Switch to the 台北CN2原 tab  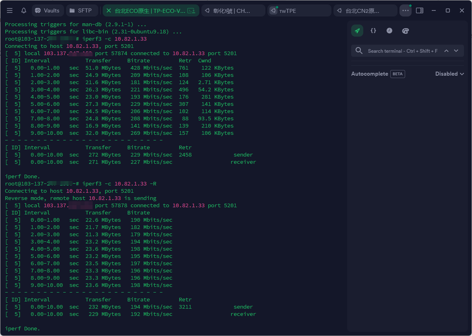pyautogui.click(x=365, y=11)
